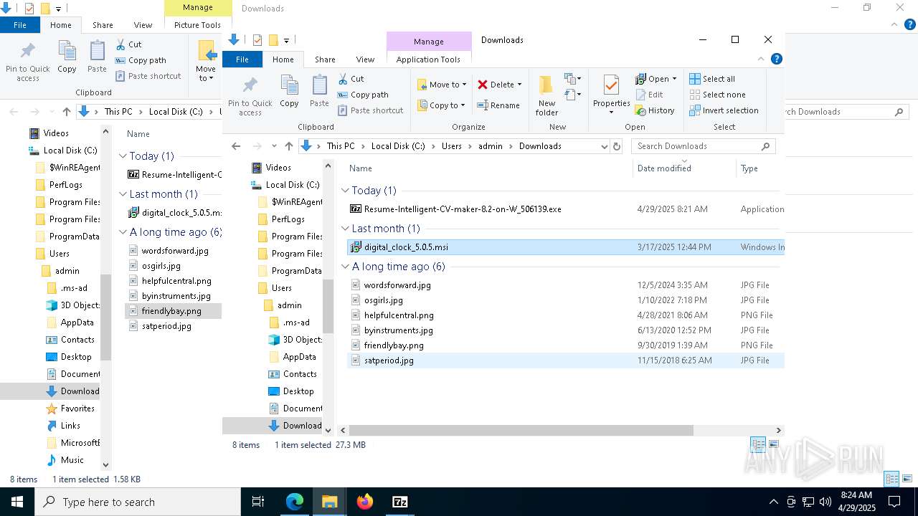
Task: Open Firefox from taskbar
Action: click(x=365, y=502)
